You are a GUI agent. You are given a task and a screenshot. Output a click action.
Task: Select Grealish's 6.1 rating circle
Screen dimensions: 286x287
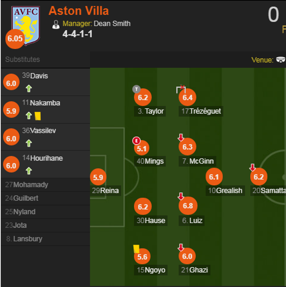(x=214, y=177)
